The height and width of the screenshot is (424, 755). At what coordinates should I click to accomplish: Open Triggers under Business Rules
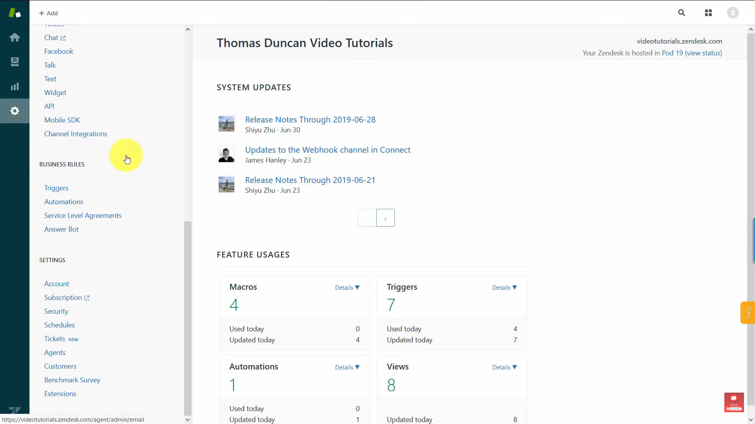click(x=56, y=188)
